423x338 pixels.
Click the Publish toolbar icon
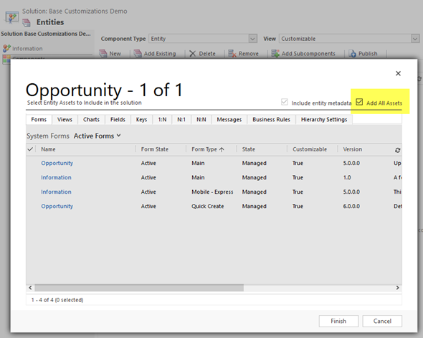click(x=352, y=53)
